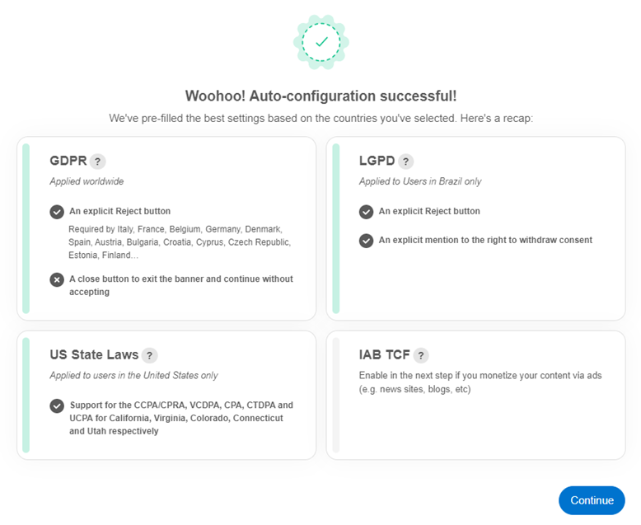
Task: Select the US State Laws heading
Action: pos(94,354)
